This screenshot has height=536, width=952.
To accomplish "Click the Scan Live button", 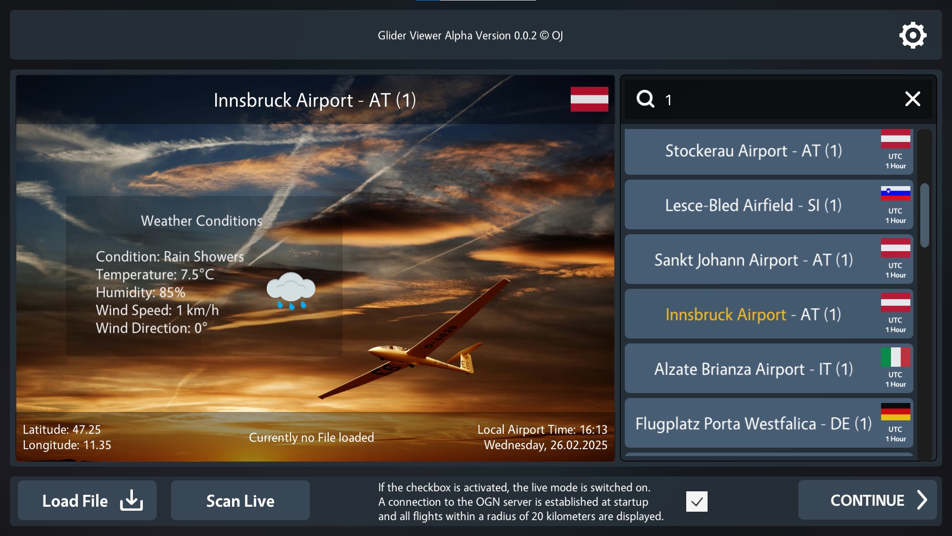I will click(240, 500).
